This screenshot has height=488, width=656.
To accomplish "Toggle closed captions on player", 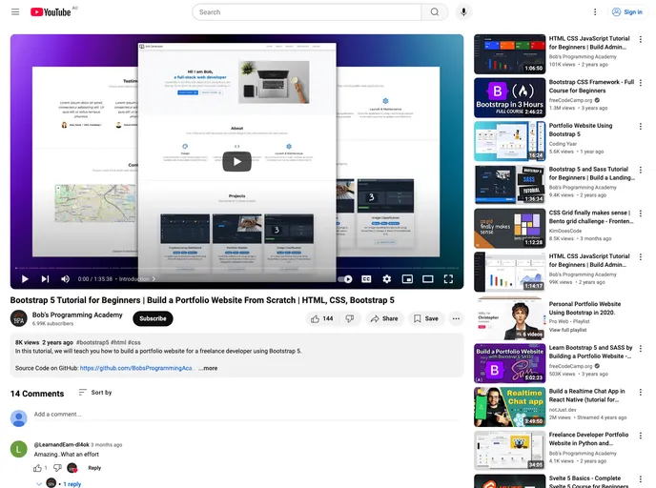I will click(x=366, y=279).
